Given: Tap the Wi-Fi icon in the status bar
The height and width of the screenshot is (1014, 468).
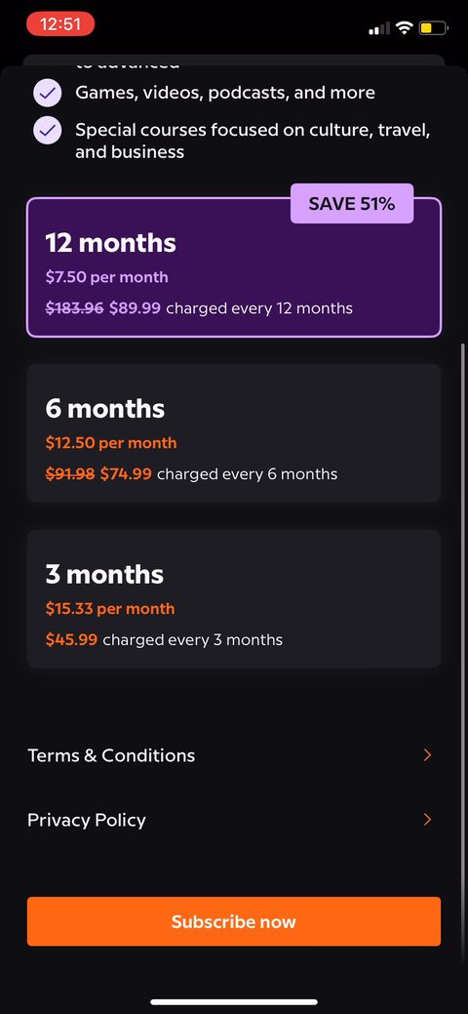Looking at the screenshot, I should (405, 27).
